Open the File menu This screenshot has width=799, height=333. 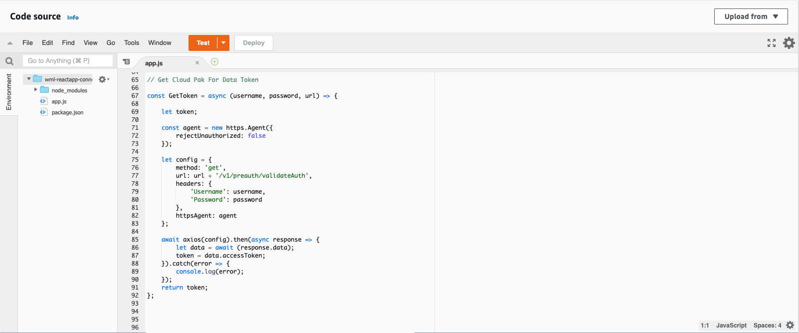coord(28,43)
